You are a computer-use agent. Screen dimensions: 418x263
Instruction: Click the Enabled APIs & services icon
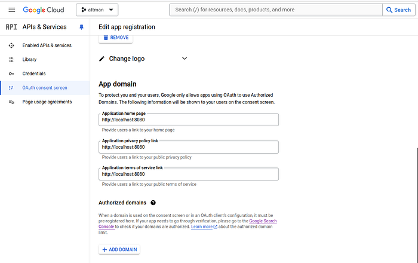(x=11, y=45)
